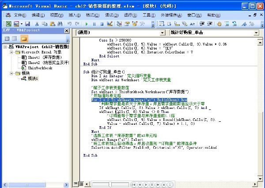
Task: Toggle breakpoint with the hand icon
Action: [219, 24]
